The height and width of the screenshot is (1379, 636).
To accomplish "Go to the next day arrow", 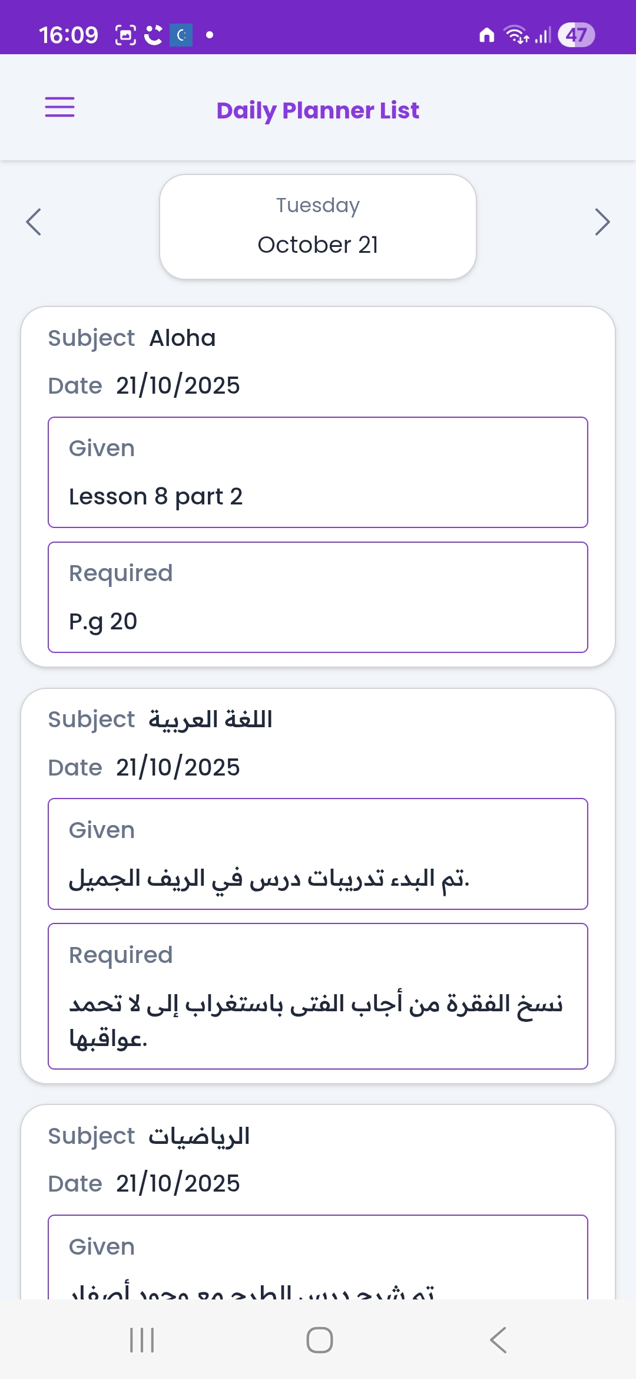I will (x=602, y=222).
